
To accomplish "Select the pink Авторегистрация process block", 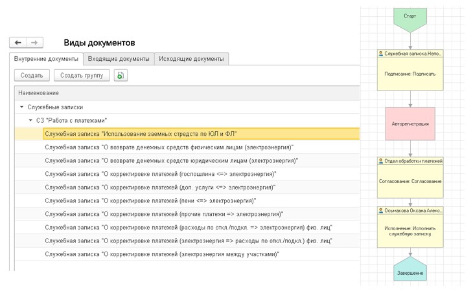I will click(410, 124).
